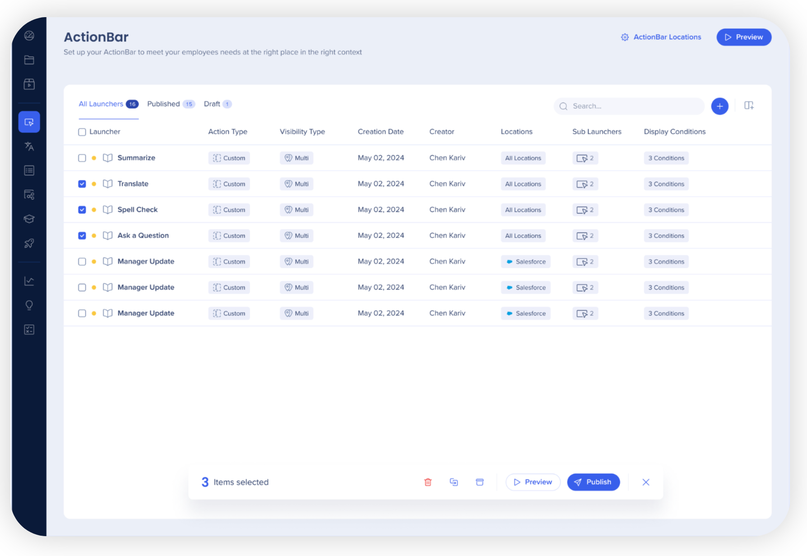
Task: Expand 3 Conditions for Spell Check row
Action: 666,210
